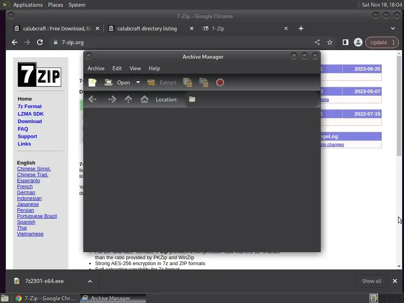Click the Add files to archive icon

[187, 82]
